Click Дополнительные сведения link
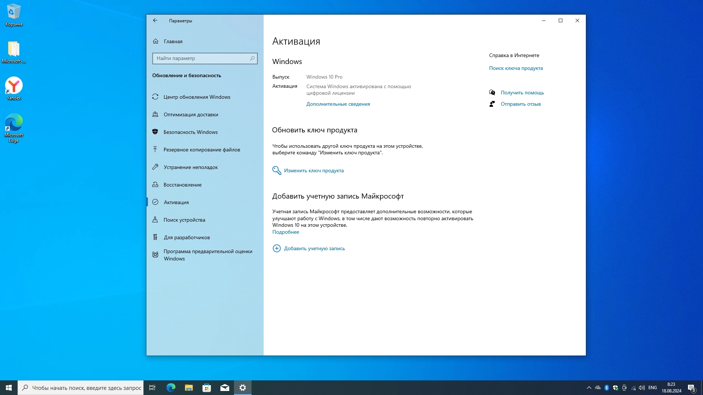Viewport: 703px width, 395px height. 338,104
